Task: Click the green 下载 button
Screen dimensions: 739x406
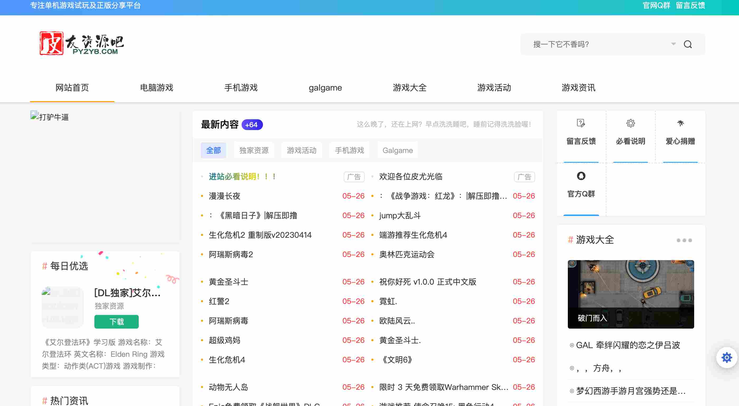Action: pyautogui.click(x=117, y=321)
